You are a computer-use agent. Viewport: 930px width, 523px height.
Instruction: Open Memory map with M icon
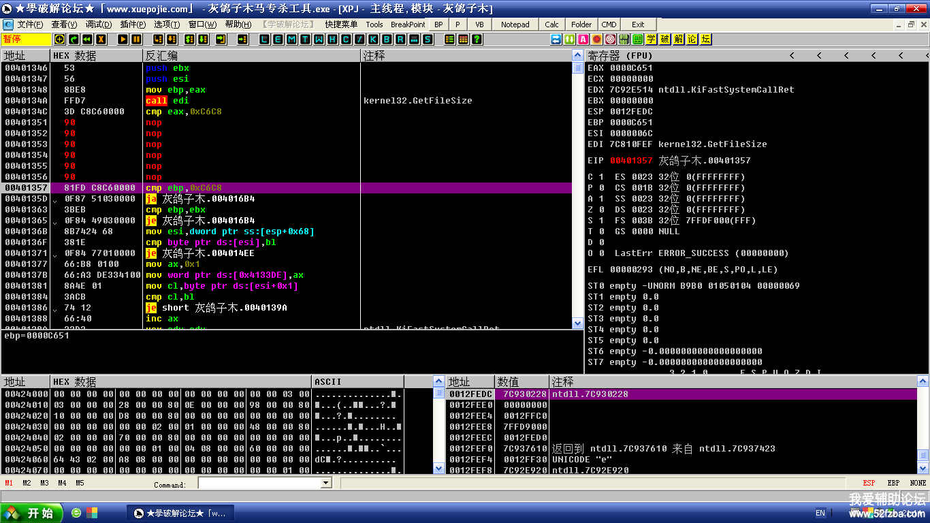[x=291, y=39]
